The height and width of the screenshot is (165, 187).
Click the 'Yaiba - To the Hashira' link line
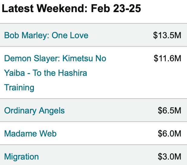[x=46, y=73]
